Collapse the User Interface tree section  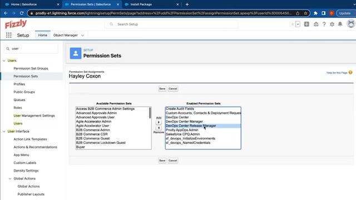(4, 131)
